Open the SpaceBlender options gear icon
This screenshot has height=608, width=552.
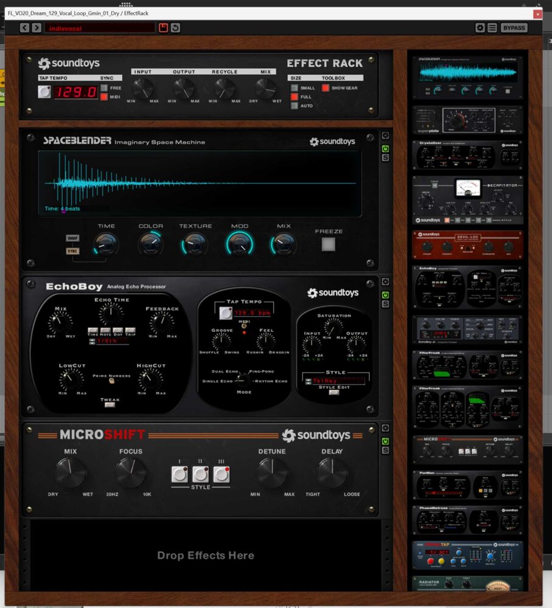tap(385, 136)
